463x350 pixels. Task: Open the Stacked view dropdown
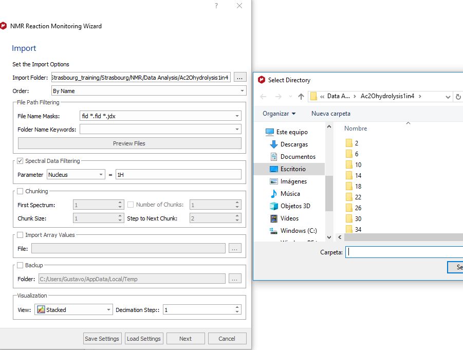[x=73, y=309]
